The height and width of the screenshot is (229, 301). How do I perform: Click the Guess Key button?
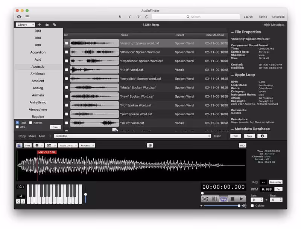(275, 182)
